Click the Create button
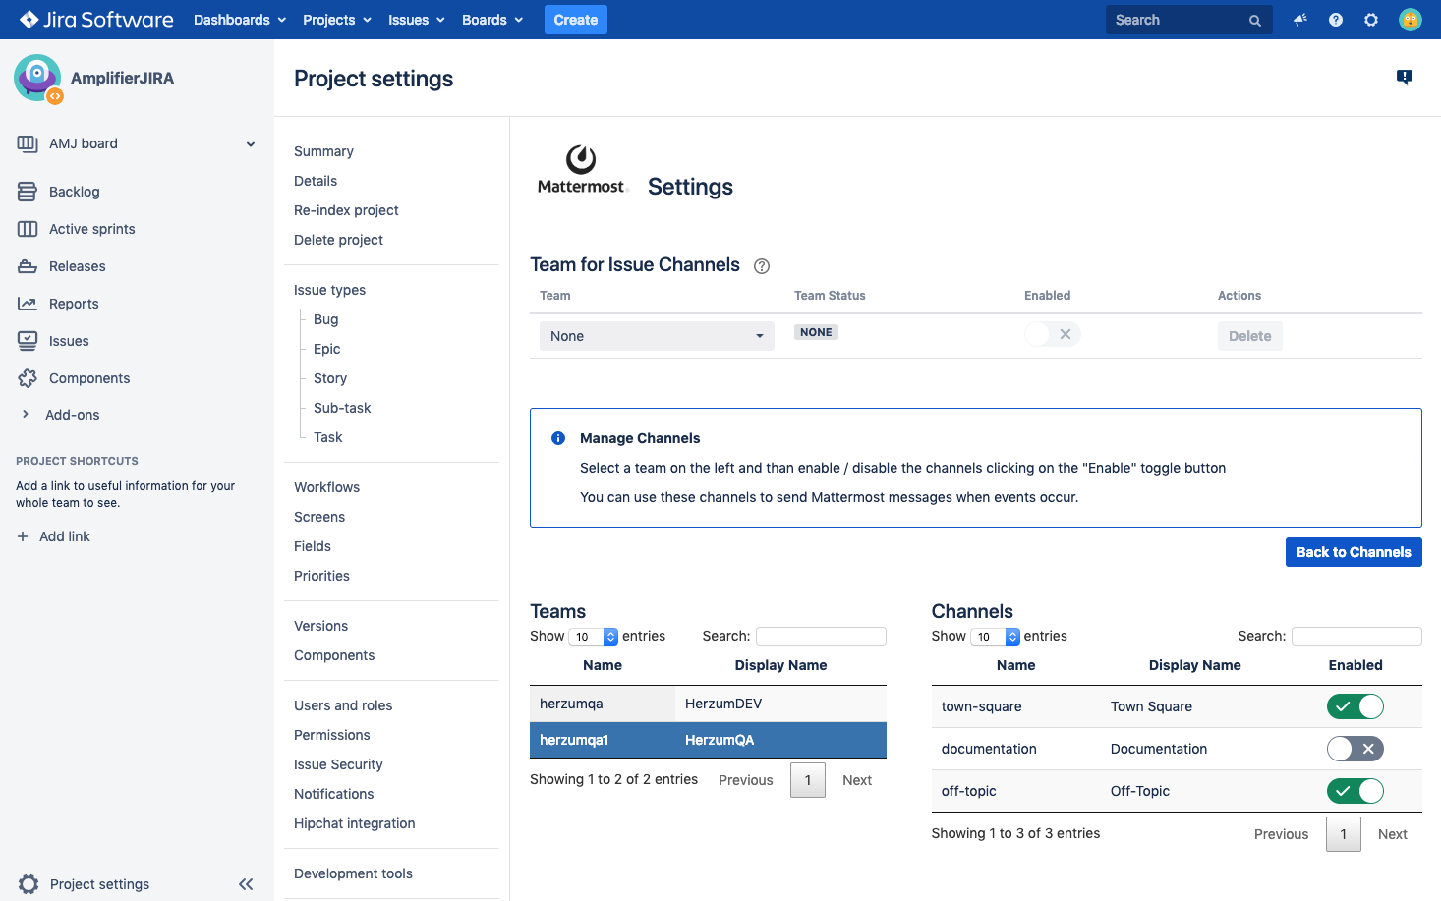 point(576,20)
